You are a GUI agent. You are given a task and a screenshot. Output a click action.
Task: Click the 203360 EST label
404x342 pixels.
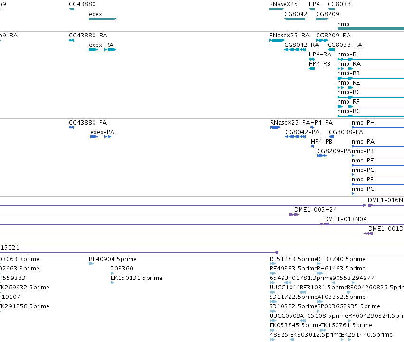tap(122, 269)
